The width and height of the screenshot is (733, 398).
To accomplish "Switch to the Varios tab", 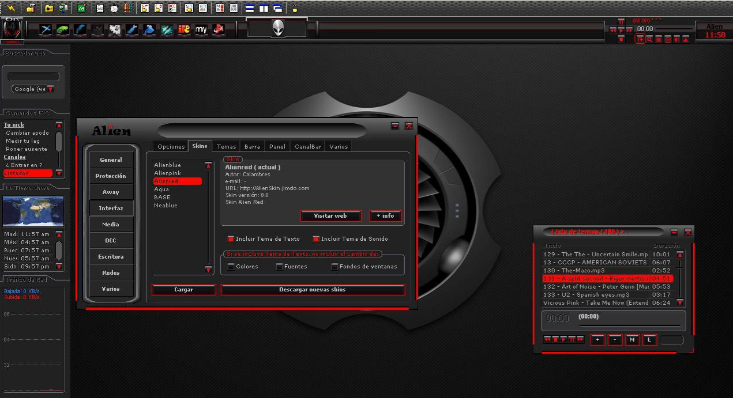I will coord(339,147).
